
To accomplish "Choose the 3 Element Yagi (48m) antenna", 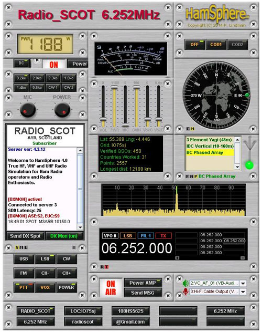I will click(210, 140).
